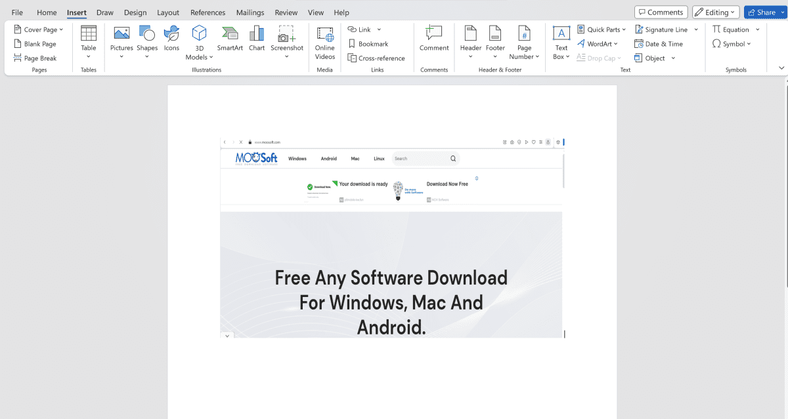788x419 pixels.
Task: Switch to the References tab
Action: tap(208, 12)
